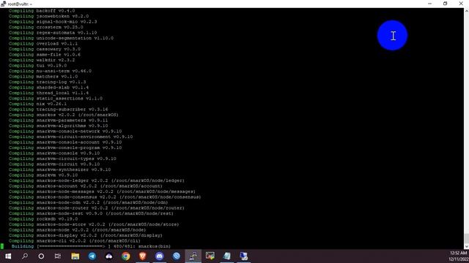Restore down the terminal window

445,4
